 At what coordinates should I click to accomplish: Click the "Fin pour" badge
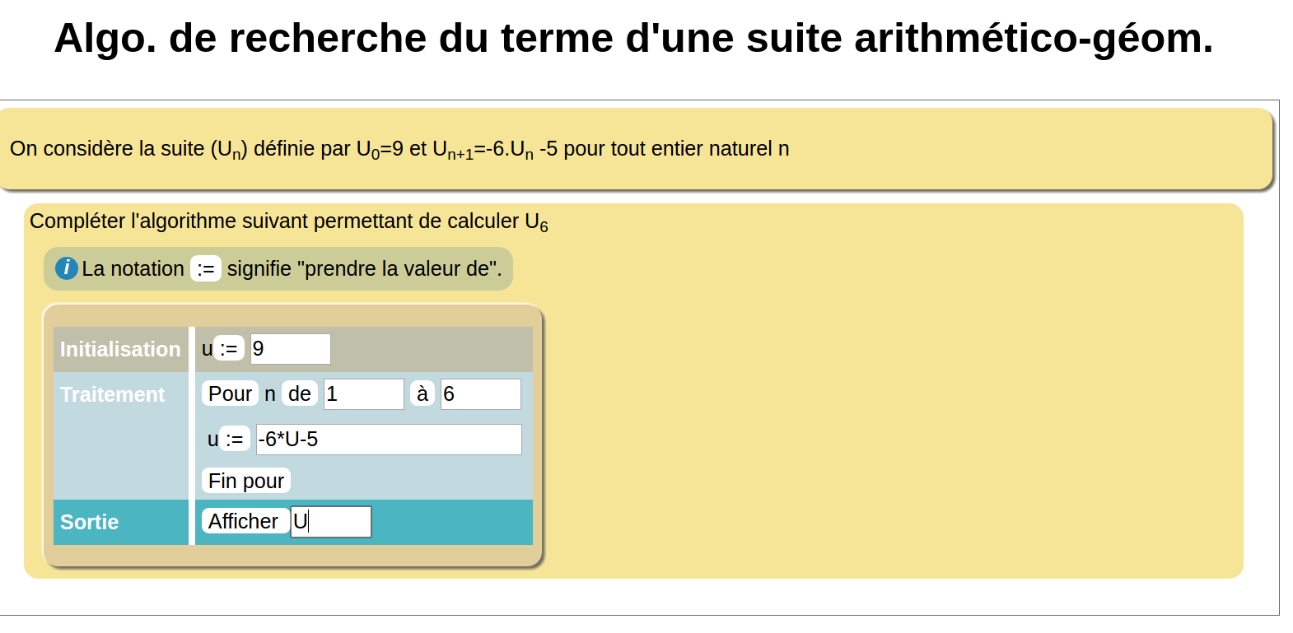pos(246,481)
